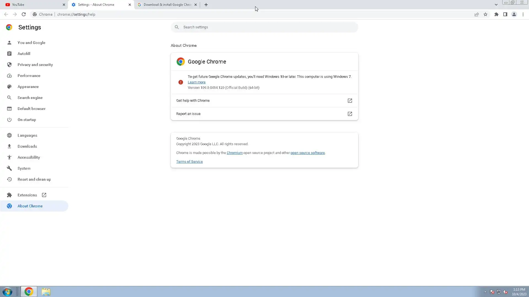Image resolution: width=529 pixels, height=297 pixels.
Task: Open the profile avatar icon
Action: 514,14
